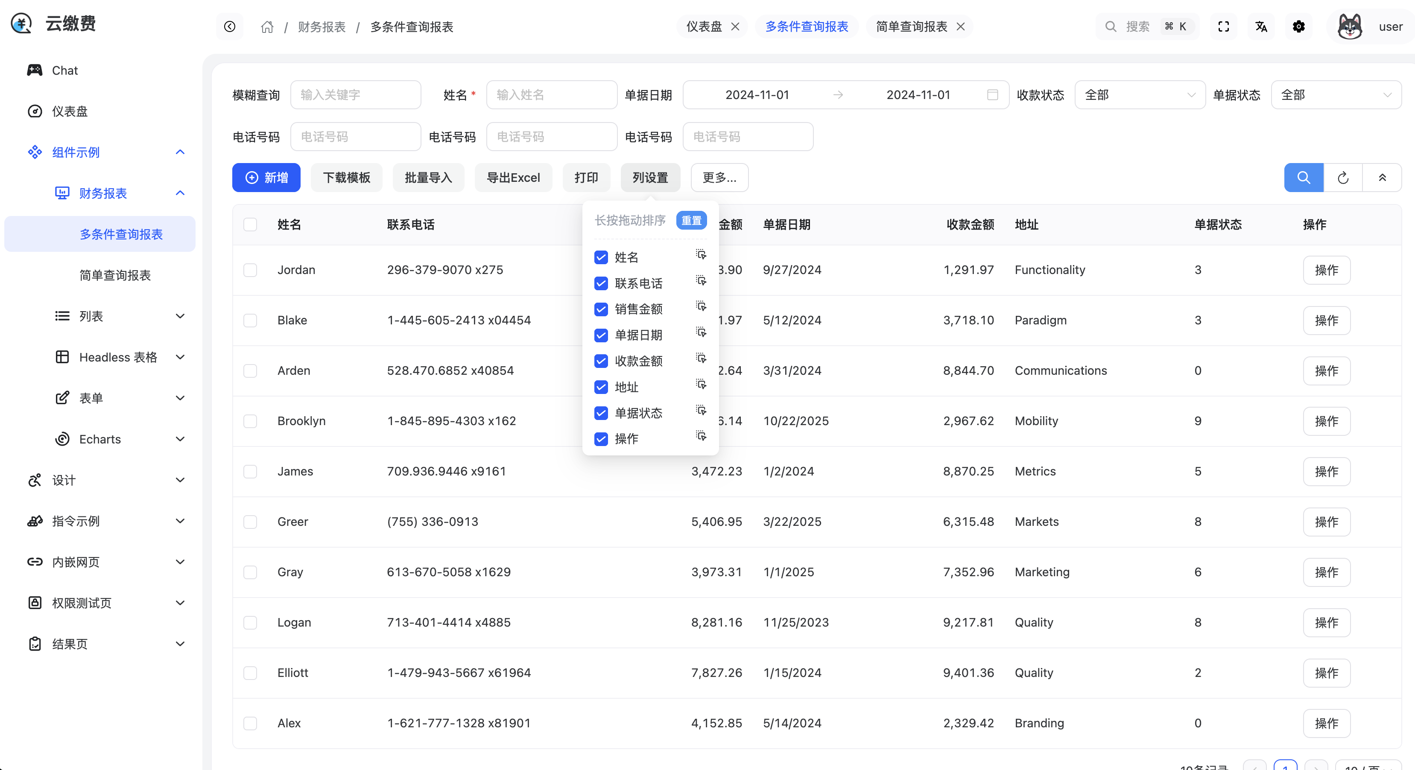Open 简单查询报表 in the sidebar

pos(115,275)
